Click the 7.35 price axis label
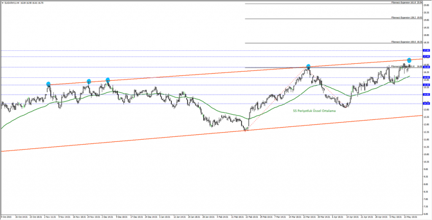Image resolution: width=432 pixels, height=220 pixels. pos(427,206)
